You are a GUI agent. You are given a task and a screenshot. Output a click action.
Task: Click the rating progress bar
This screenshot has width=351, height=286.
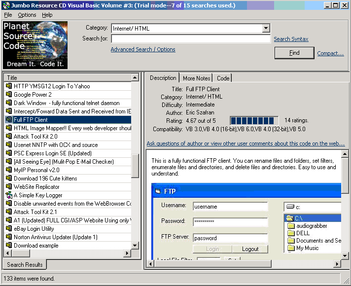pyautogui.click(x=254, y=121)
